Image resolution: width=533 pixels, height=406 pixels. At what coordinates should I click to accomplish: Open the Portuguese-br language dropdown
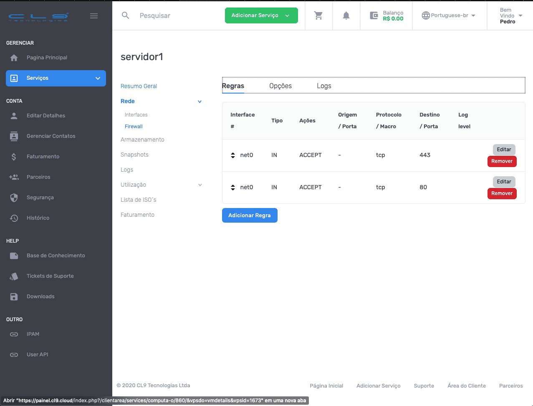[x=449, y=15]
